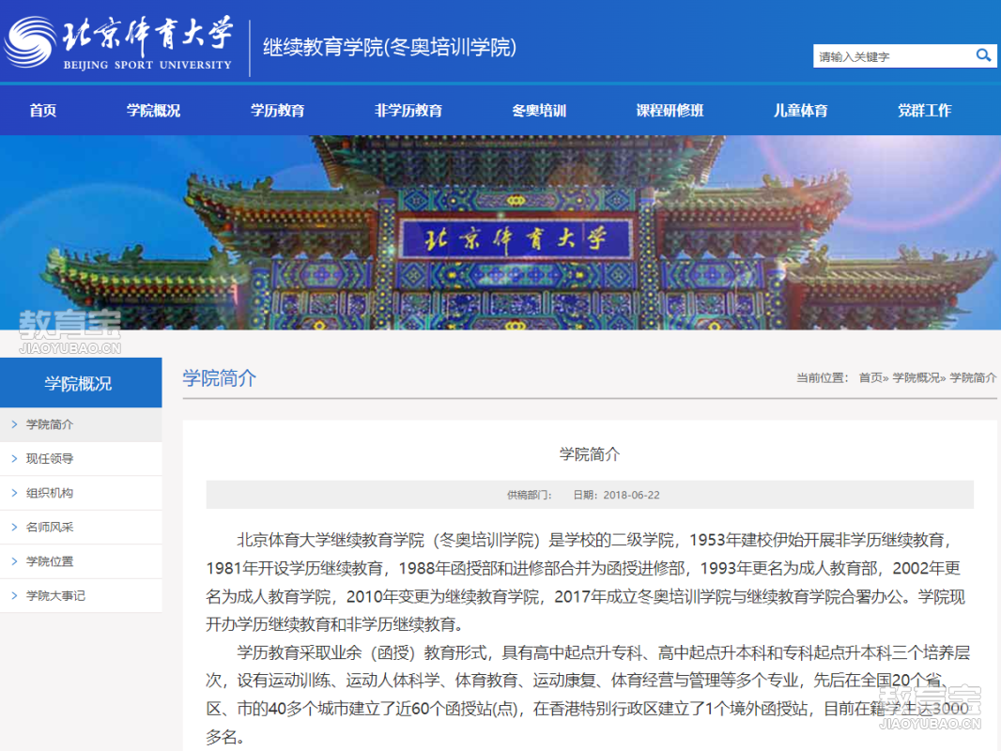Image resolution: width=1001 pixels, height=751 pixels.
Task: Click 学院简介 at the end of the breadcrumb
Action: [x=972, y=377]
